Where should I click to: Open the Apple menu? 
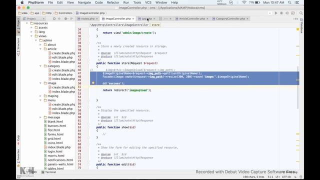(x=22, y=2)
